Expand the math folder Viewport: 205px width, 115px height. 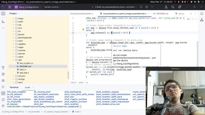(x=13, y=22)
